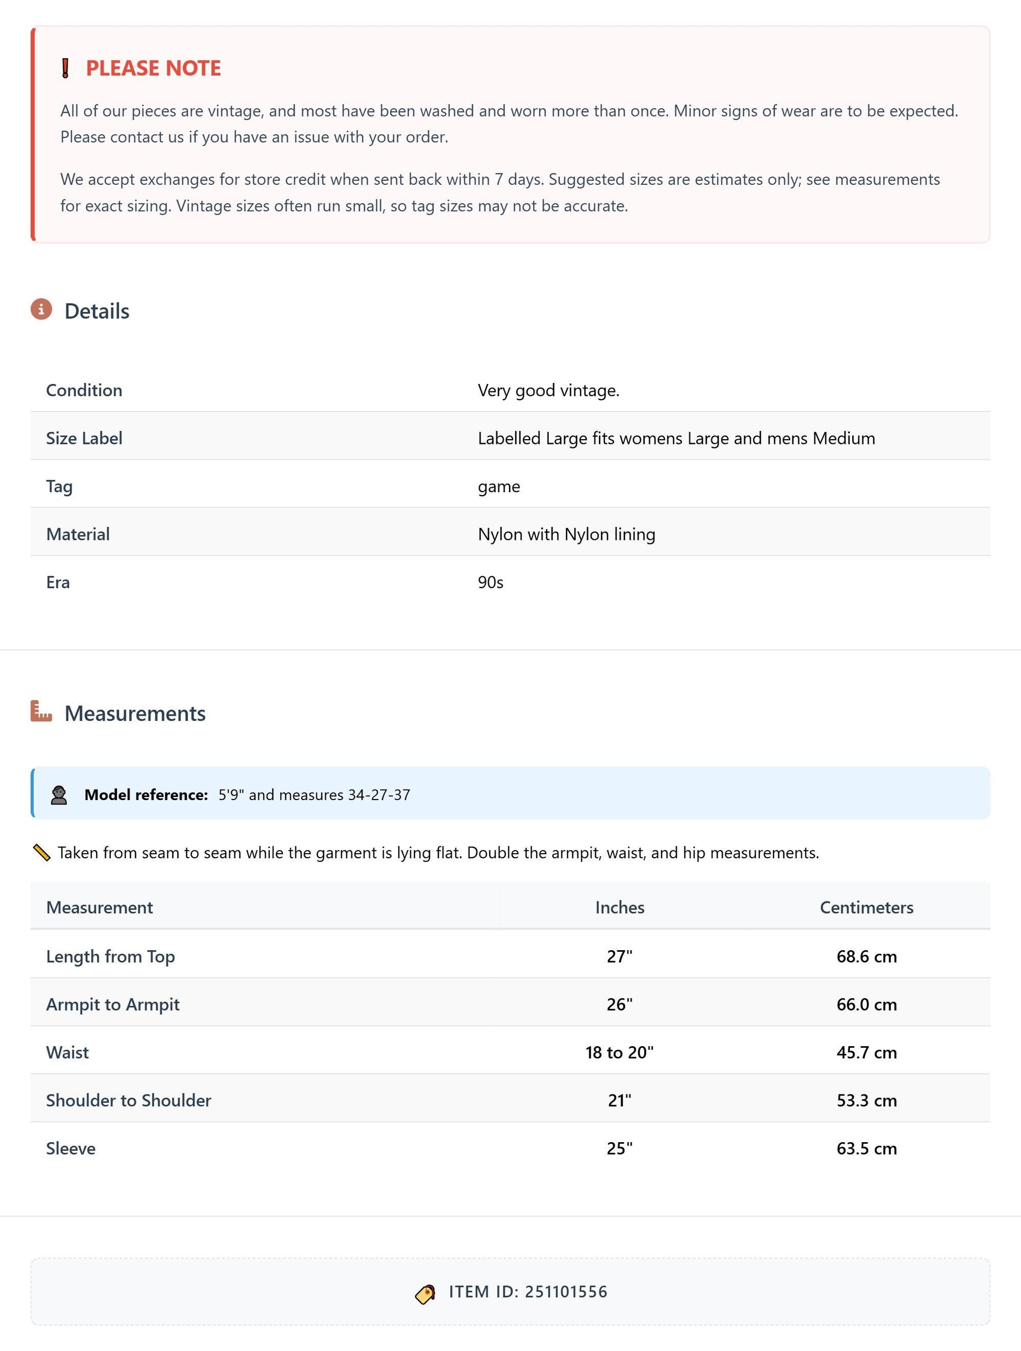This screenshot has height=1351, width=1021.
Task: Click the red exclamation mark icon
Action: (x=66, y=68)
